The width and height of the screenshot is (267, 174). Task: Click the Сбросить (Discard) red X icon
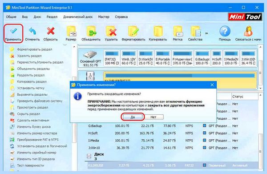51,31
